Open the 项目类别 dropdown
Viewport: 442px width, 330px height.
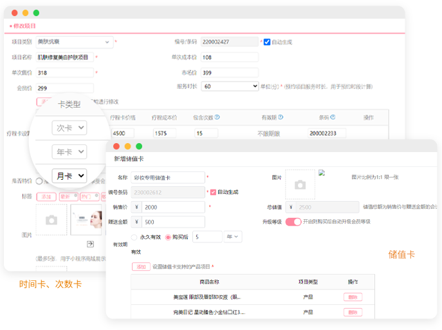74,42
